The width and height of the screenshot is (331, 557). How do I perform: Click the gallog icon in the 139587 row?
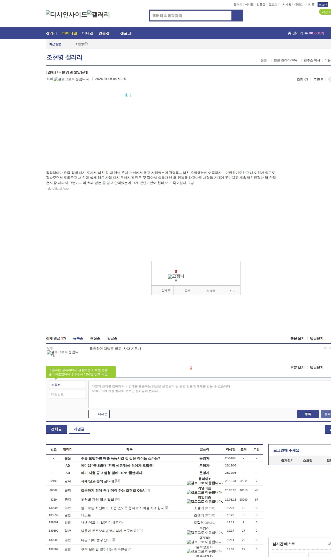[205, 551]
